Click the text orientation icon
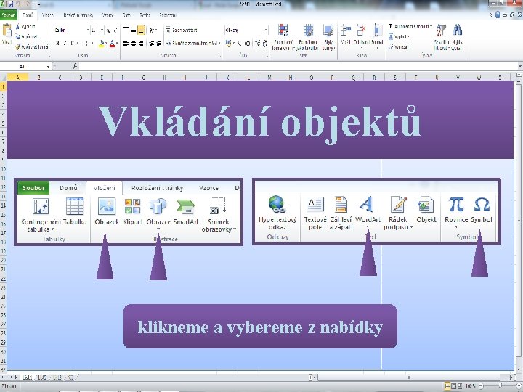Viewport: 523px width, 392px height. tap(153, 30)
